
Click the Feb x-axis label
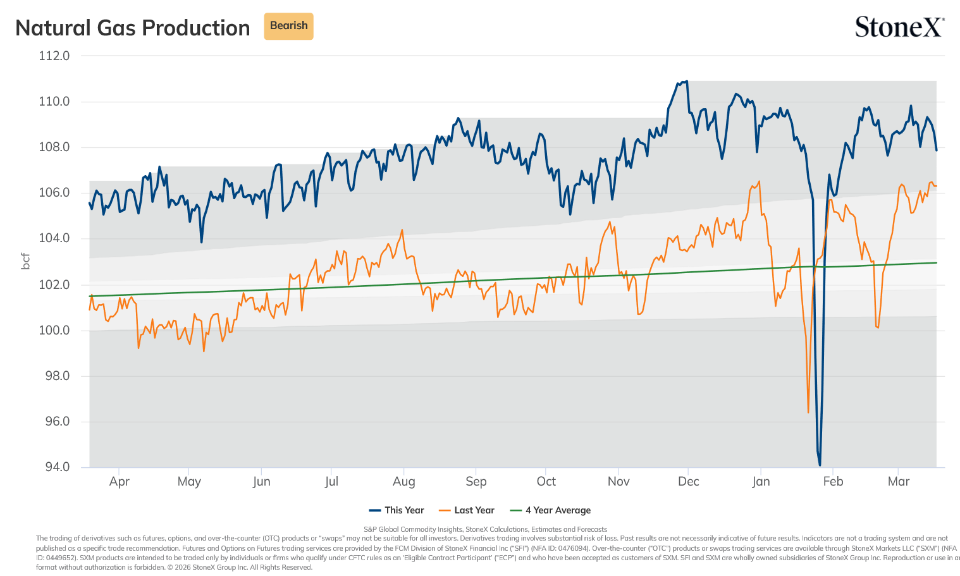click(x=833, y=482)
